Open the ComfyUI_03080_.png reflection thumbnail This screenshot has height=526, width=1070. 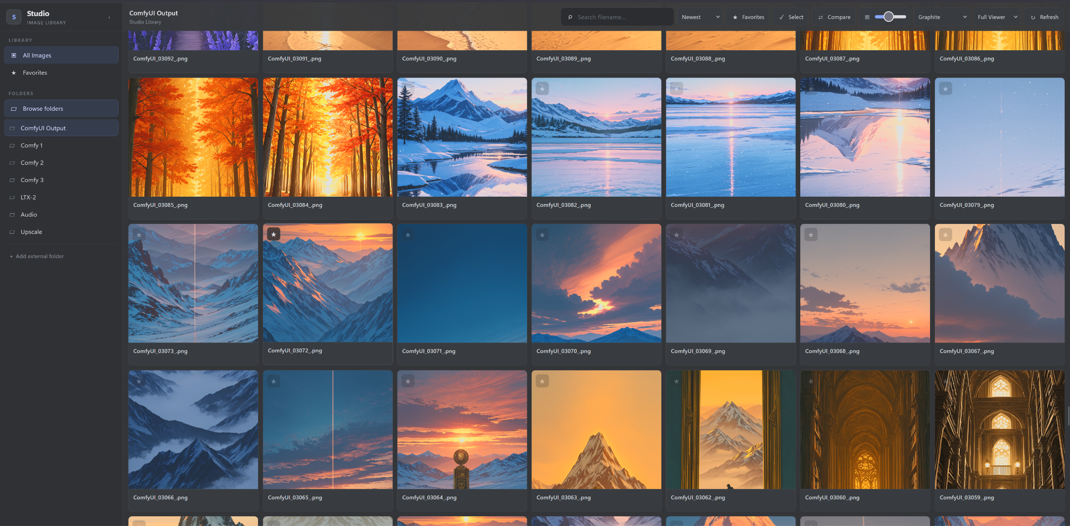coord(865,137)
